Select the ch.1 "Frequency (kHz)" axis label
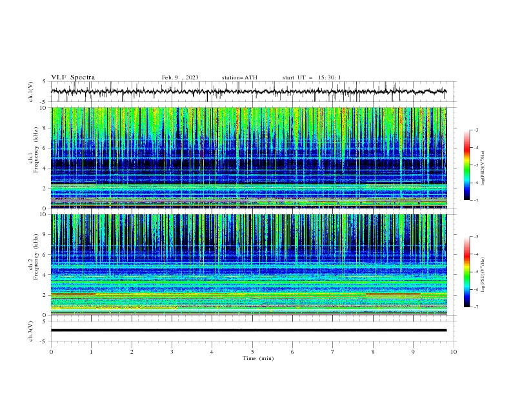This screenshot has width=511, height=395. point(36,148)
